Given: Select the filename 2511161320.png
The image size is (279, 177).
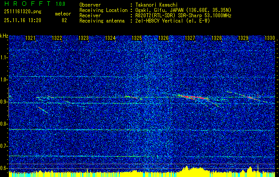Looking at the screenshot, I should [x=23, y=12].
